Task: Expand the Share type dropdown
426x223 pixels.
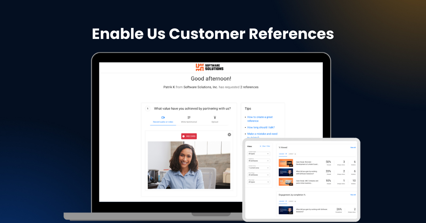Action: 259,182
